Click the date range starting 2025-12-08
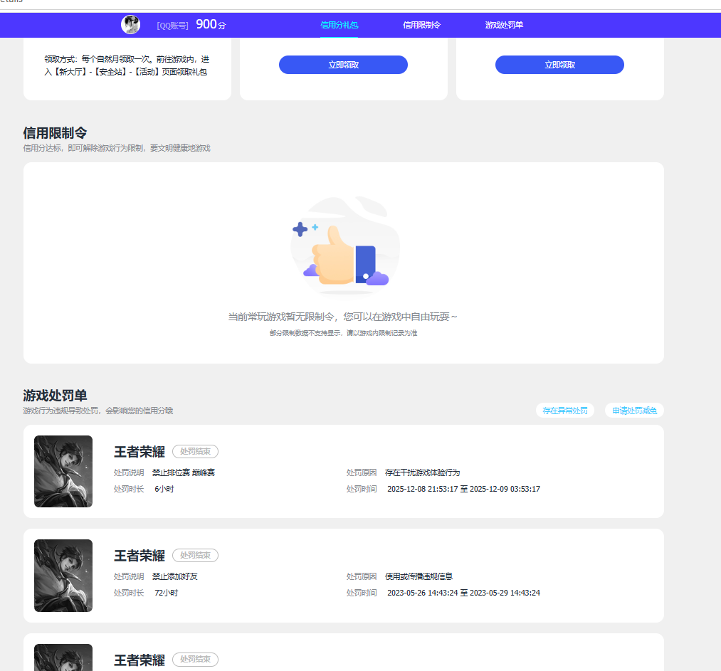Image resolution: width=721 pixels, height=671 pixels. coord(463,489)
